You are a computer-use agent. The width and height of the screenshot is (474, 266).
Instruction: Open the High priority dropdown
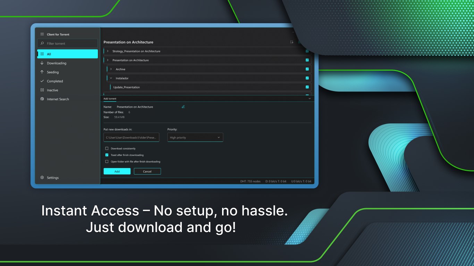tap(195, 137)
